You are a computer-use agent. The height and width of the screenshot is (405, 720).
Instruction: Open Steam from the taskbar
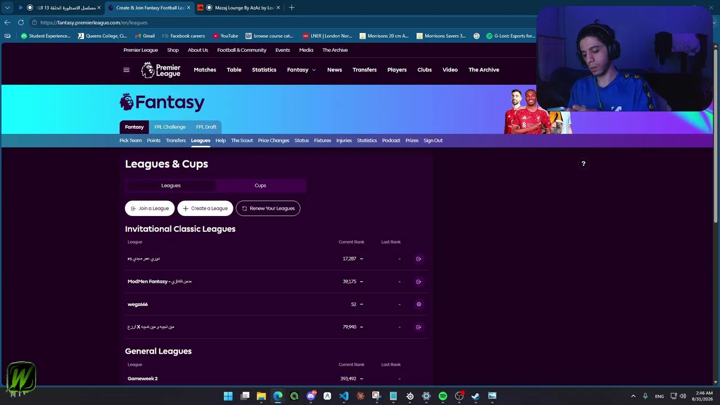[x=475, y=396]
